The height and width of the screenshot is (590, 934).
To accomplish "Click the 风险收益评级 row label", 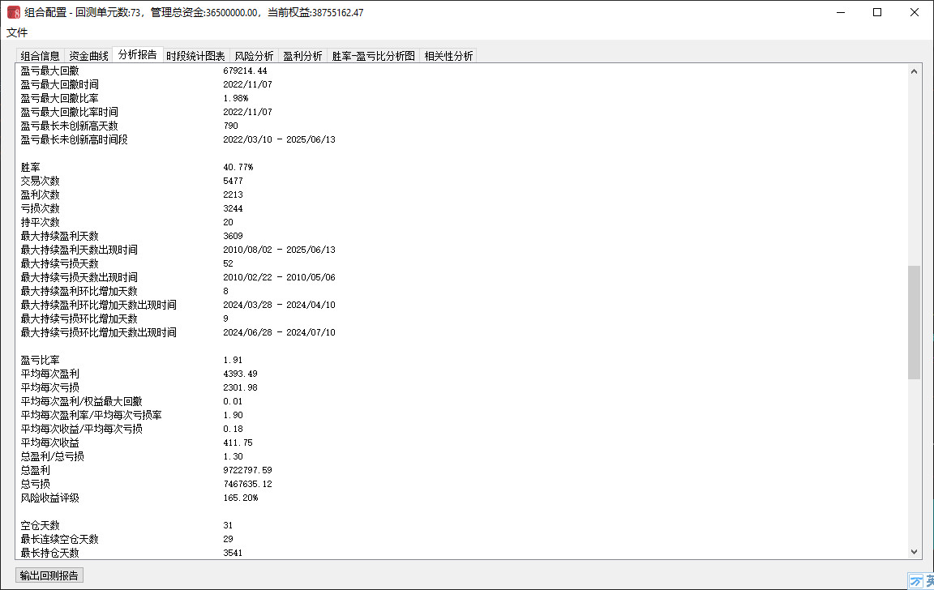I will (49, 498).
